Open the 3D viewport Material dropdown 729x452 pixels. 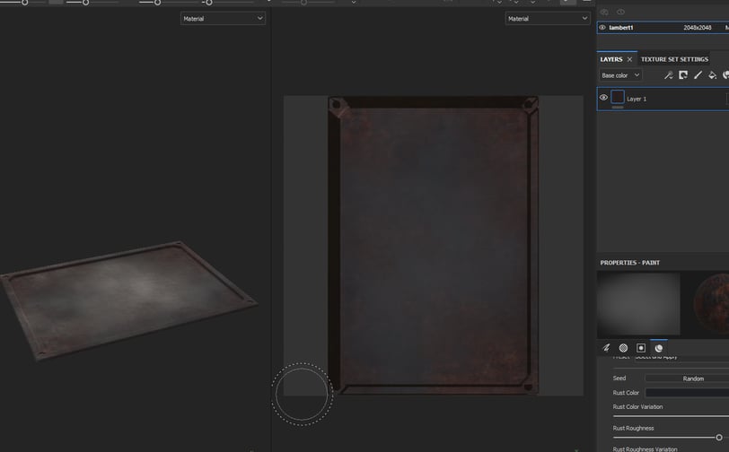[223, 19]
